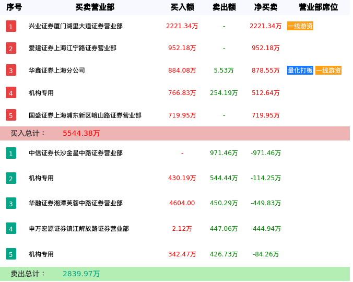The image size is (353, 282).
Task: Click the 净买卖 column header
Action: click(x=266, y=7)
